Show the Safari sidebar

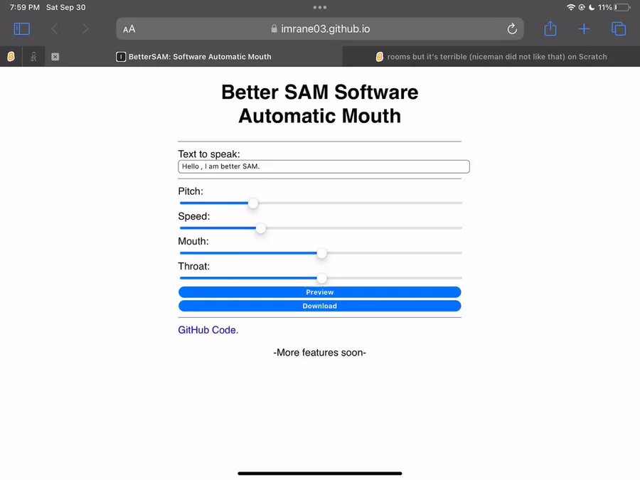21,29
